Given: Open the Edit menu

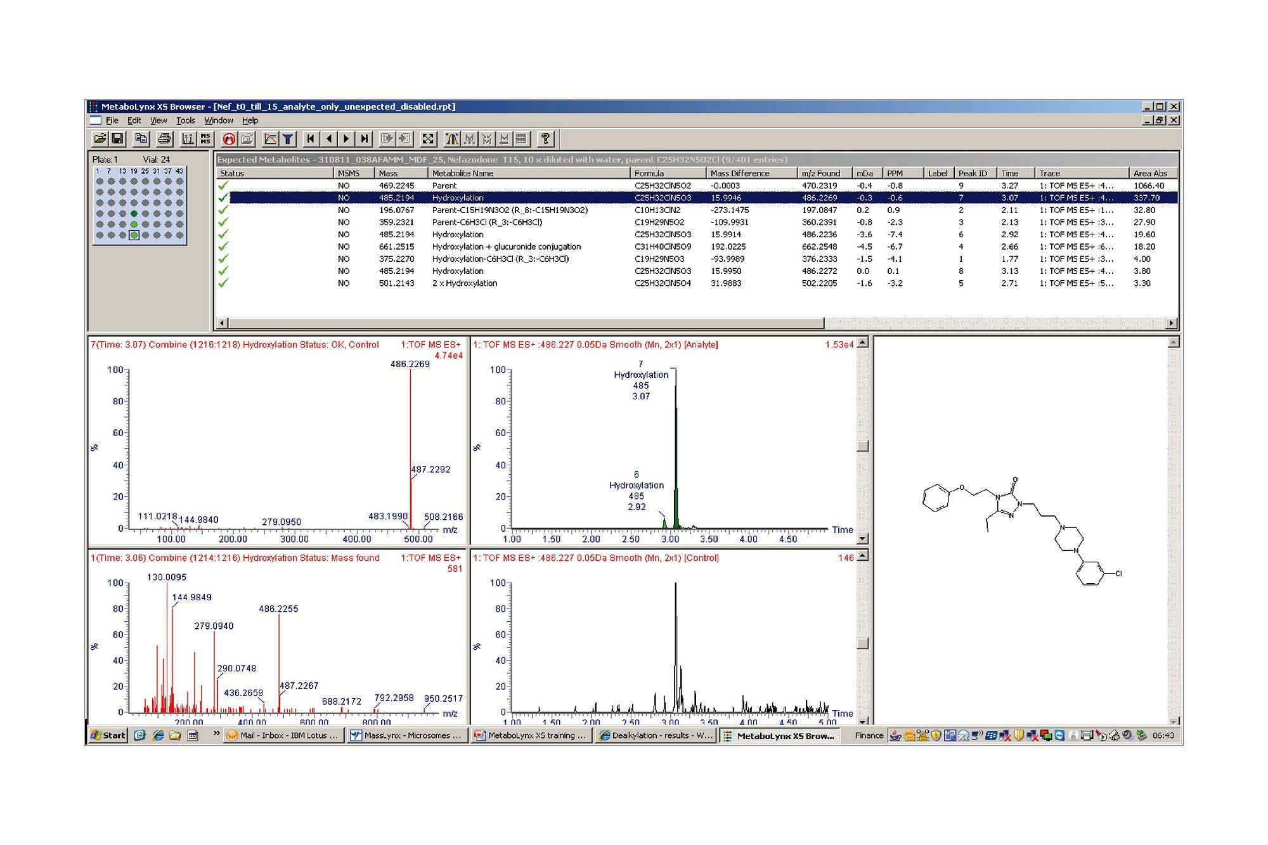Looking at the screenshot, I should coord(134,120).
